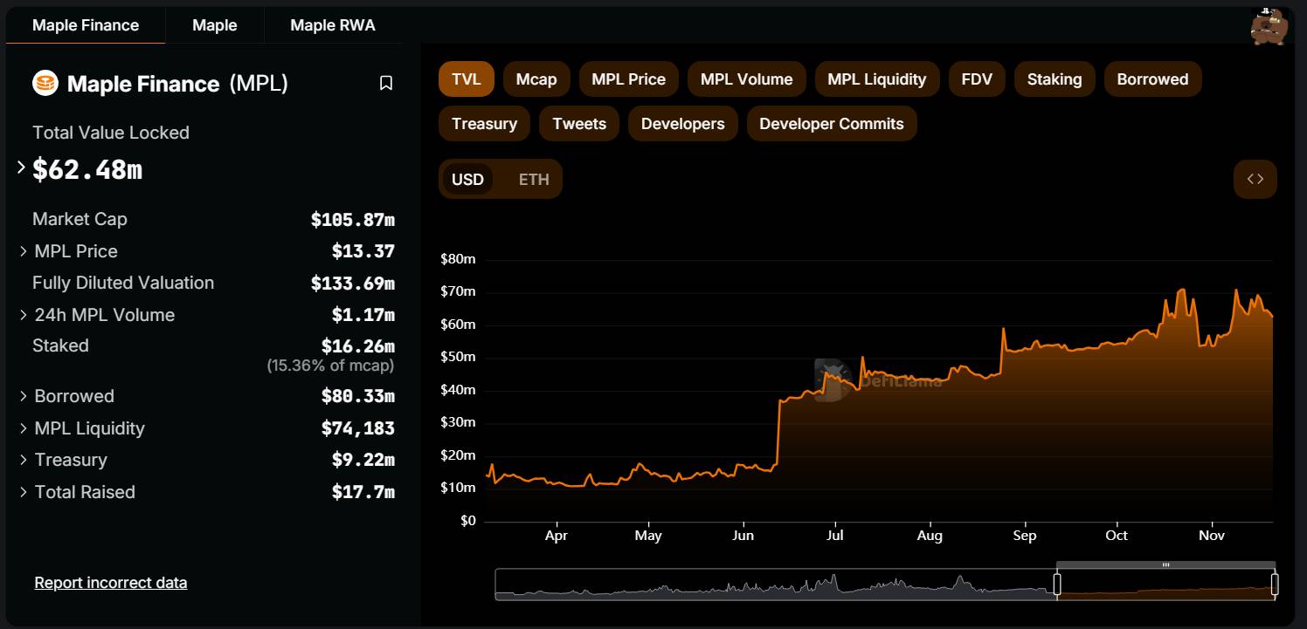
Task: Click the Maple Finance coin logo icon
Action: click(45, 83)
